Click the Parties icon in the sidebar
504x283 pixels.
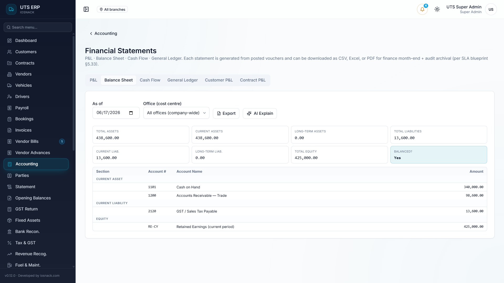9,176
